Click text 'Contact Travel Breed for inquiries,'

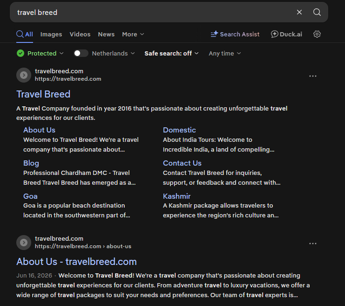[212, 173]
